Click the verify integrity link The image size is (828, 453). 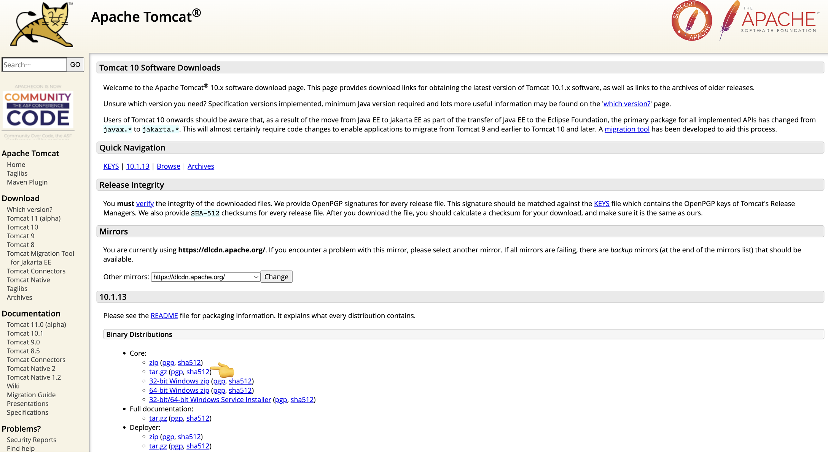click(145, 204)
